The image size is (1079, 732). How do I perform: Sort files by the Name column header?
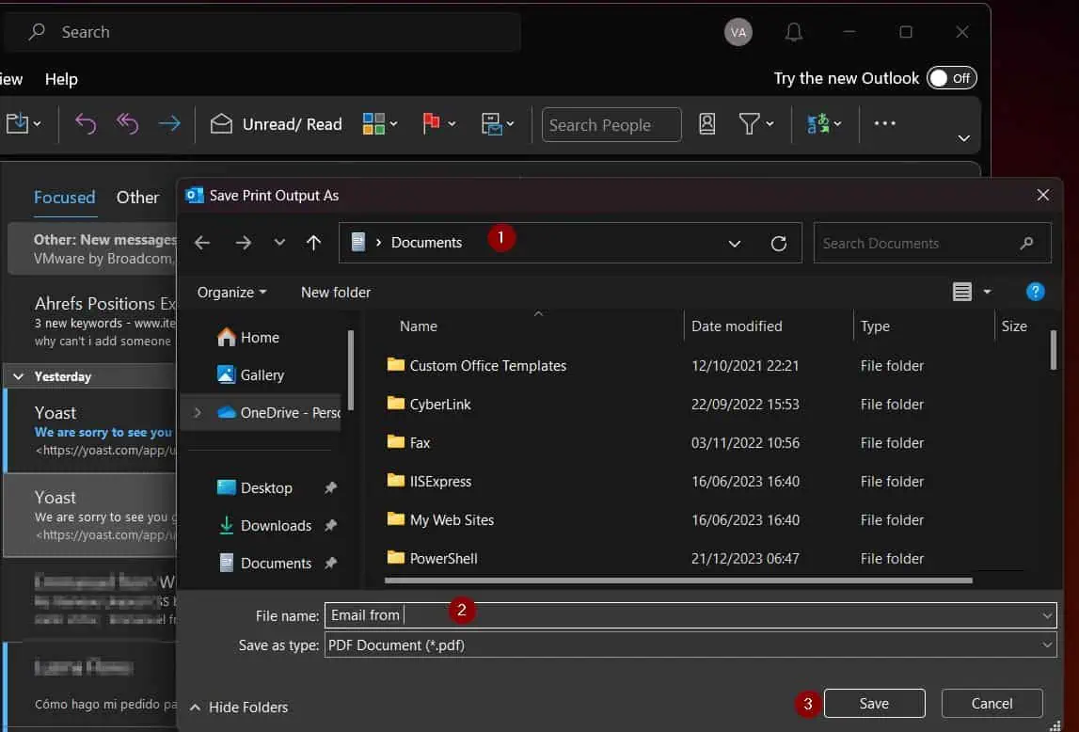(419, 326)
